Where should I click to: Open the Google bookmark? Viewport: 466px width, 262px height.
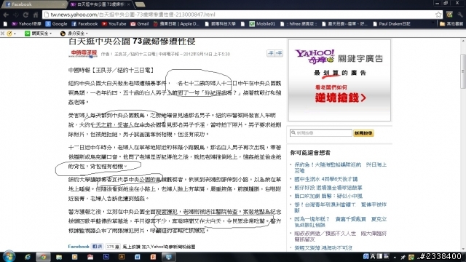coord(56,24)
